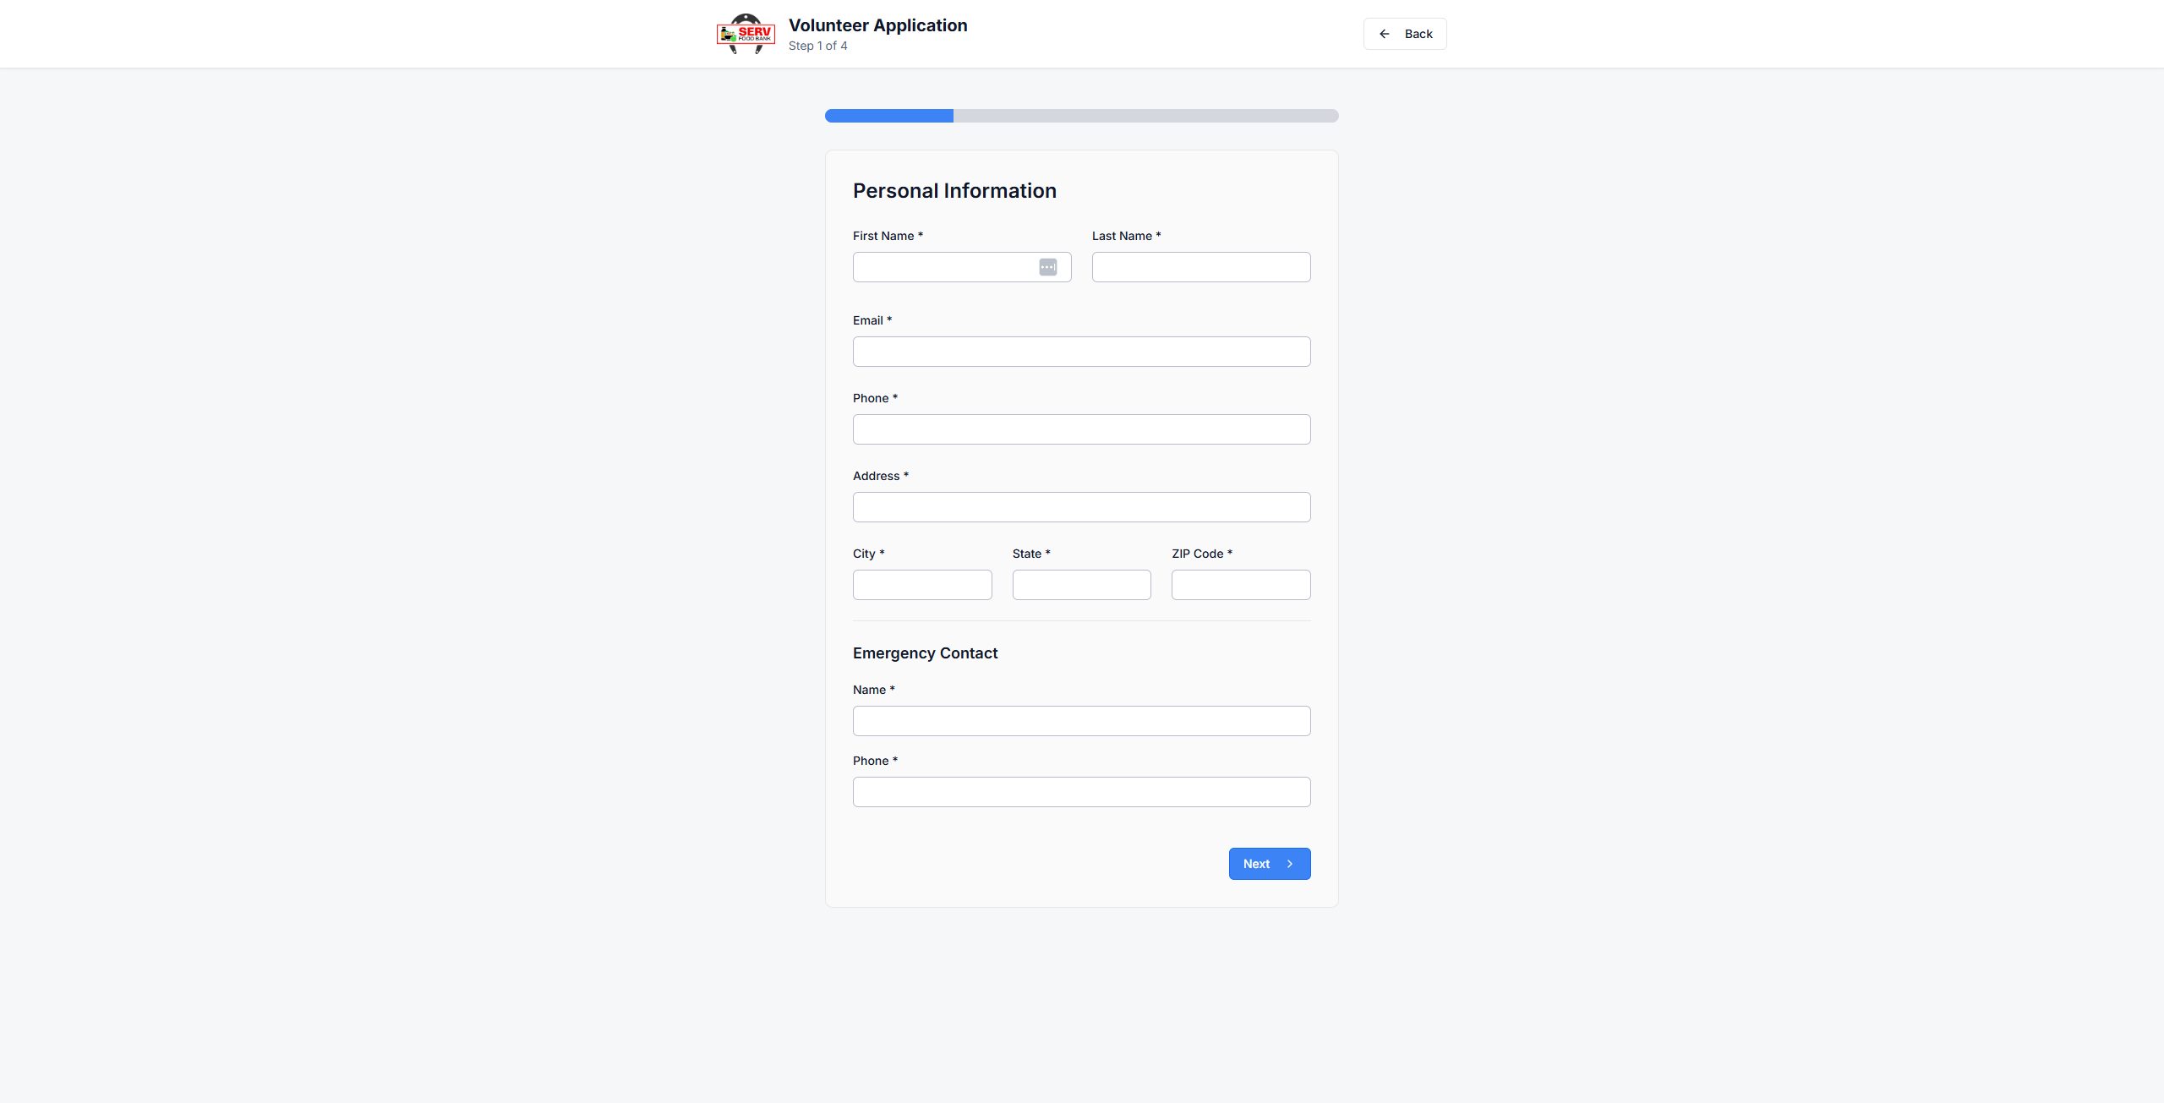The width and height of the screenshot is (2164, 1103).
Task: Select the Last Name text box
Action: click(1200, 267)
